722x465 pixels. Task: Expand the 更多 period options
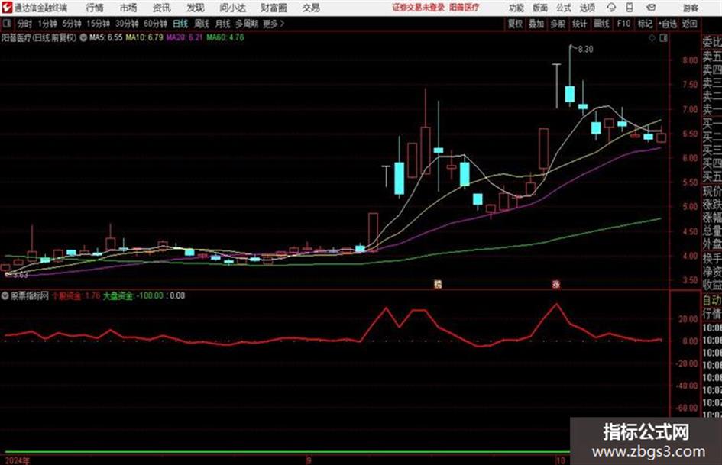point(274,24)
